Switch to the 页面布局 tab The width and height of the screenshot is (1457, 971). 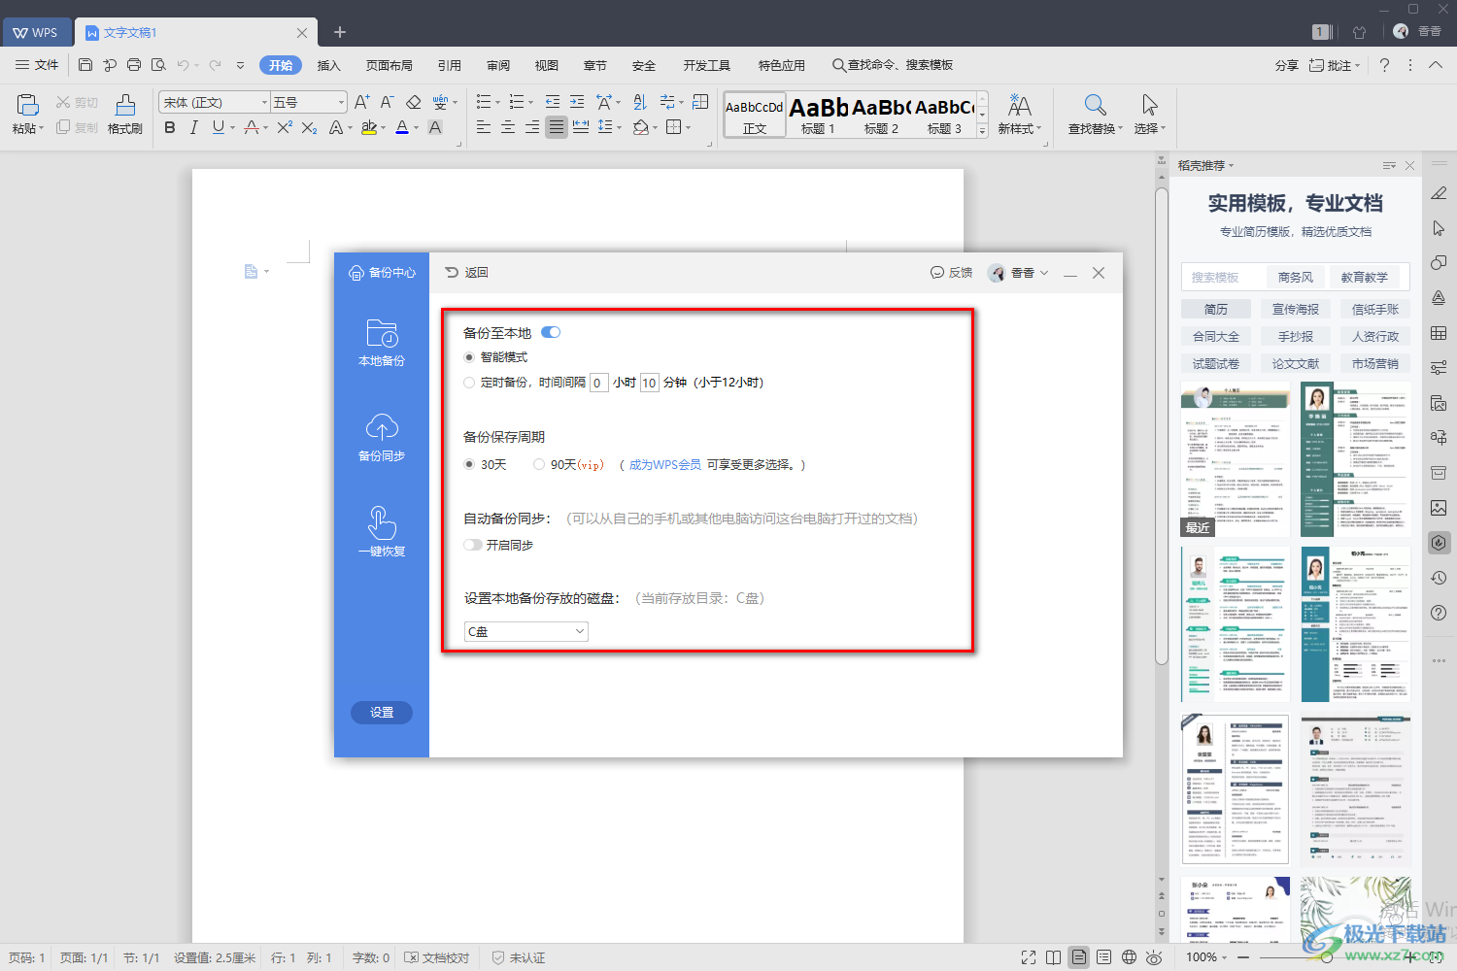point(390,65)
